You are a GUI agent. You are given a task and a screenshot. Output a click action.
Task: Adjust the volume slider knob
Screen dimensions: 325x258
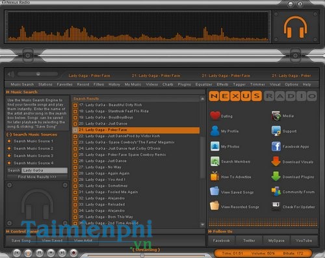(x=38, y=74)
